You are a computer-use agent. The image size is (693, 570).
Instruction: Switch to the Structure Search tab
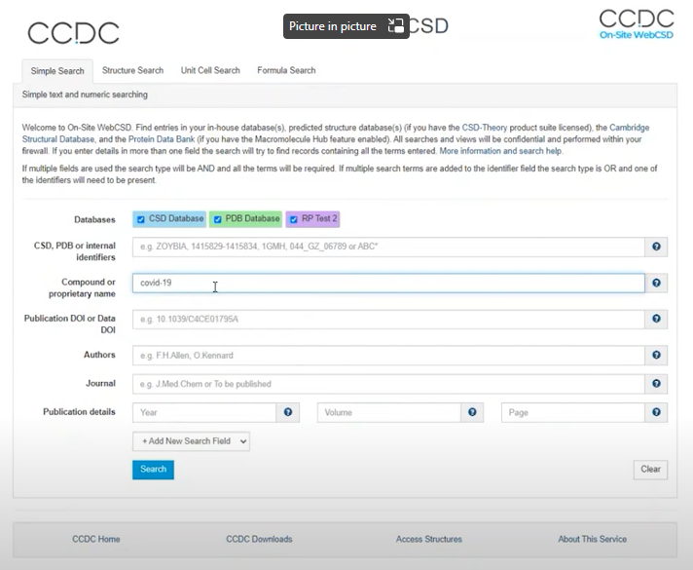[x=132, y=70]
